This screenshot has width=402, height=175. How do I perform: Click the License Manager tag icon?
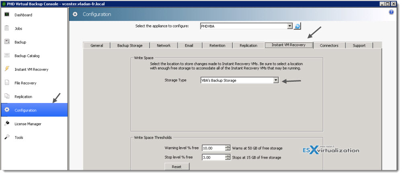point(7,124)
